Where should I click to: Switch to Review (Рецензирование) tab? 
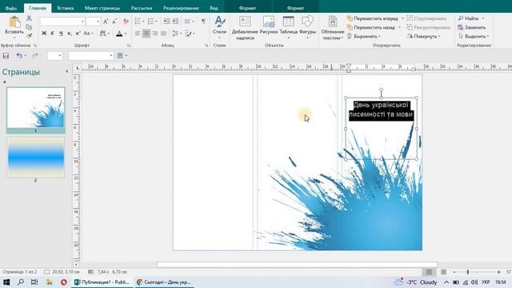tap(181, 8)
